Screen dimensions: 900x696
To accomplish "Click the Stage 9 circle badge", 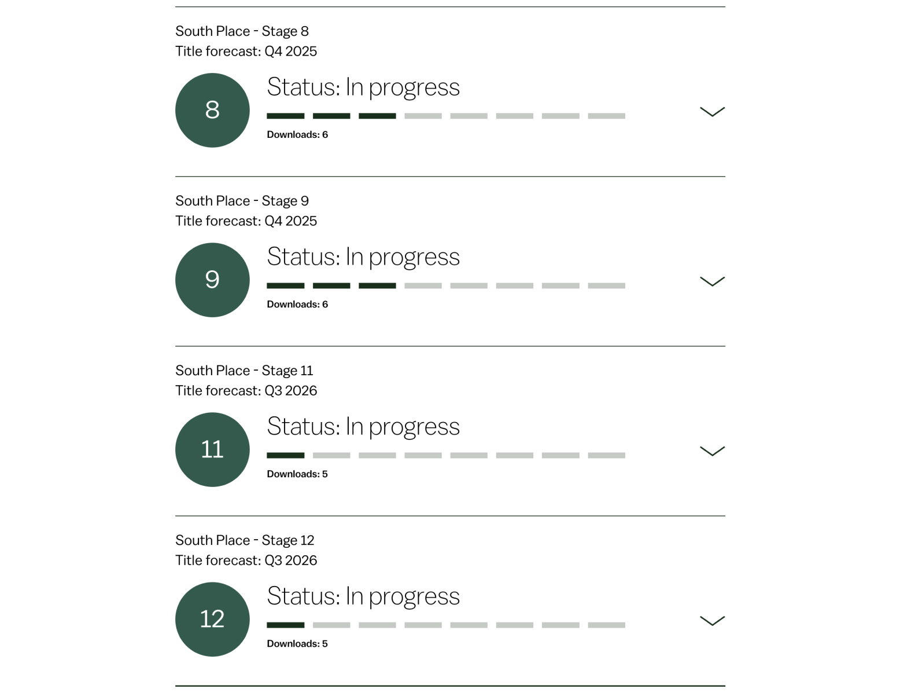I will click(x=212, y=280).
